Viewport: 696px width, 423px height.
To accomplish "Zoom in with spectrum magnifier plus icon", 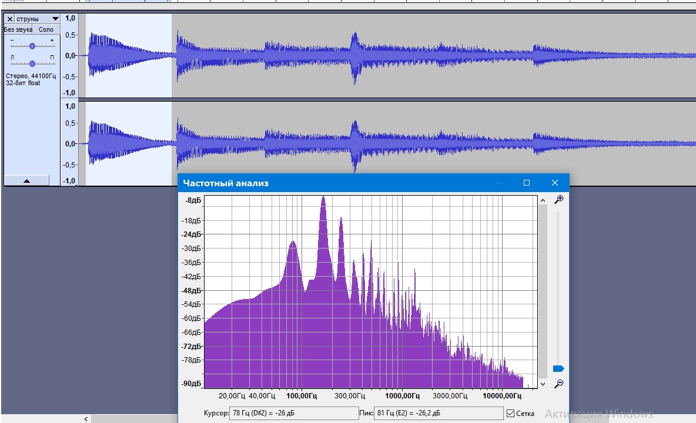I will [559, 200].
